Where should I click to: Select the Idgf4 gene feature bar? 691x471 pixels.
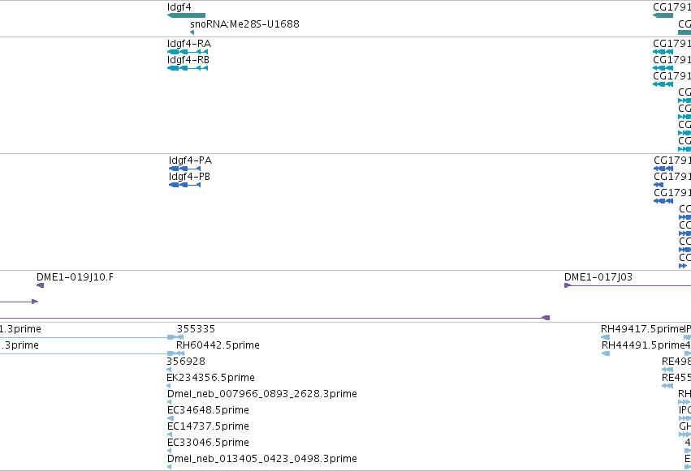pos(187,15)
